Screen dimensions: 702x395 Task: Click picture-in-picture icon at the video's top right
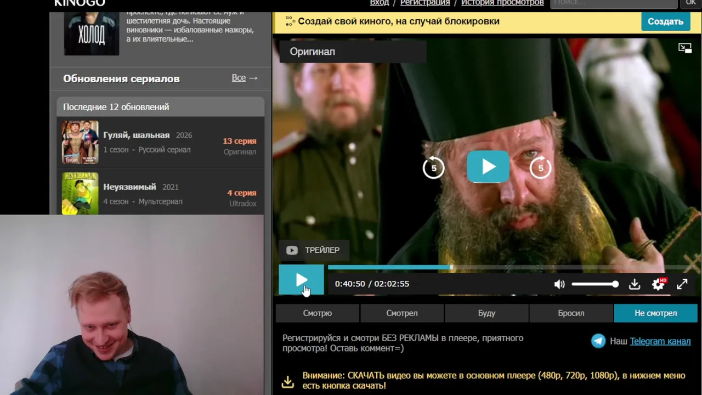click(x=685, y=48)
